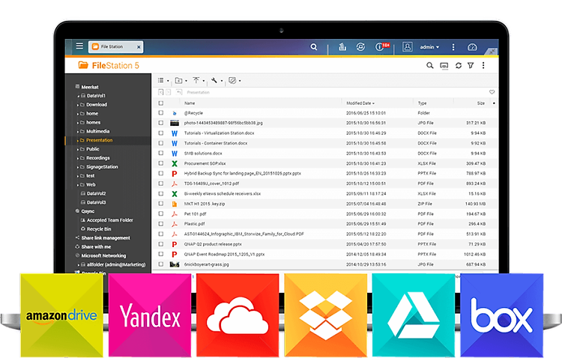Viewport: 562px width, 364px height.
Task: Go forward to next folder
Action: coord(168,92)
